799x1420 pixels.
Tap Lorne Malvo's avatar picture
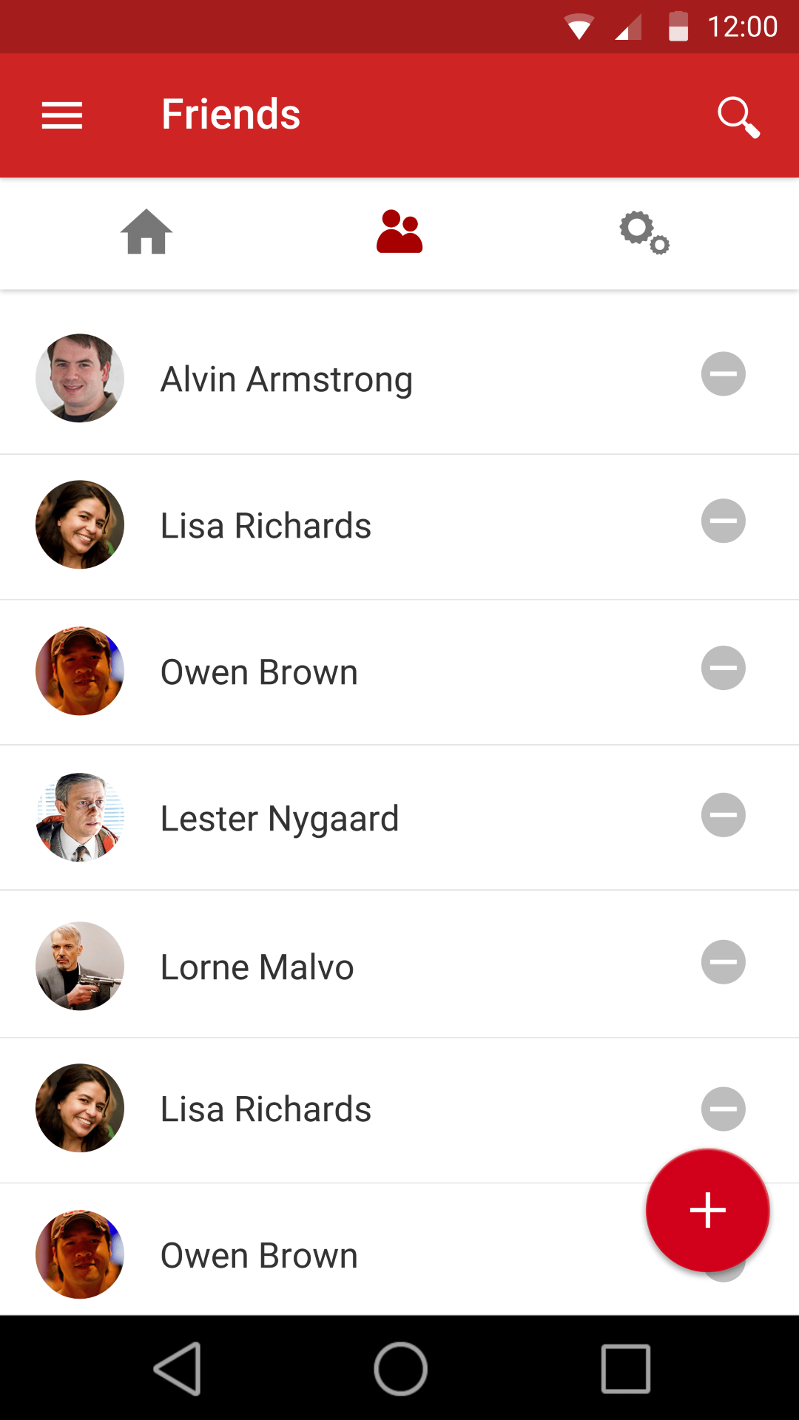80,965
